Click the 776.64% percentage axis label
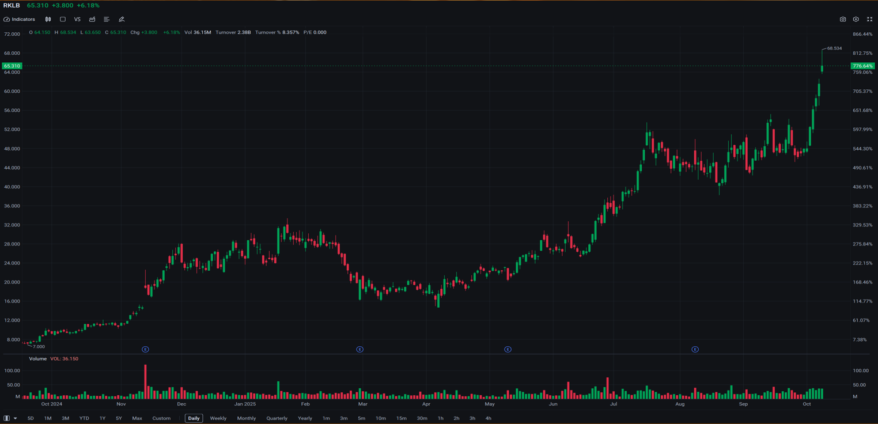Viewport: 878px width, 424px height. 862,66
